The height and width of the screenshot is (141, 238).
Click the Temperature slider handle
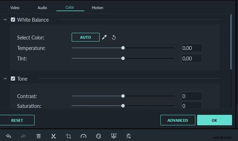coord(123,48)
